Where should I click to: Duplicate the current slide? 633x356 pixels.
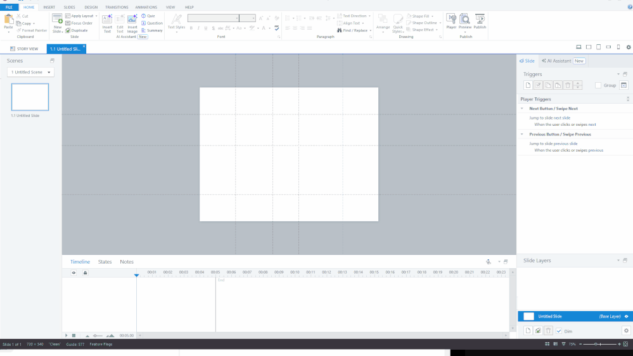pos(77,30)
